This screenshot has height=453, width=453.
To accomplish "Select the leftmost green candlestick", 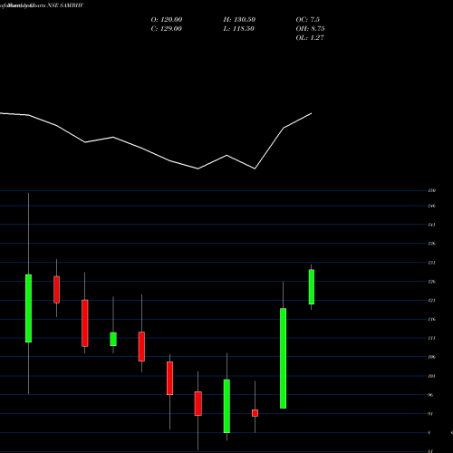I will tap(28, 308).
